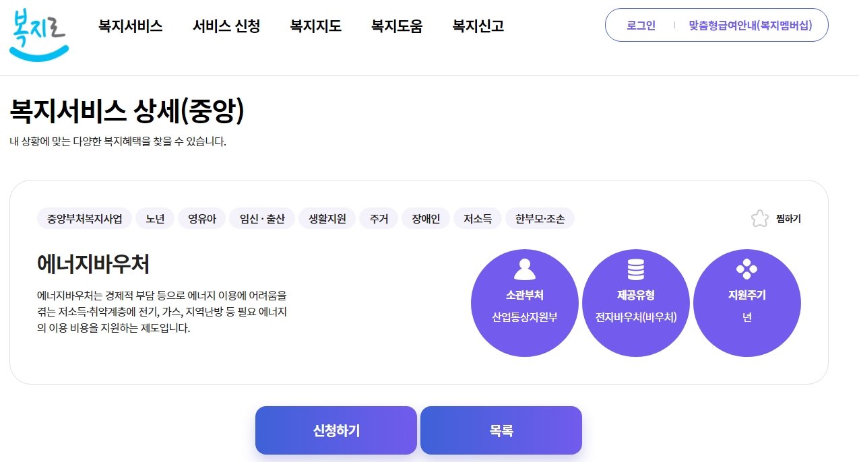
Task: Open the 복지신고 menu options
Action: pos(477,26)
